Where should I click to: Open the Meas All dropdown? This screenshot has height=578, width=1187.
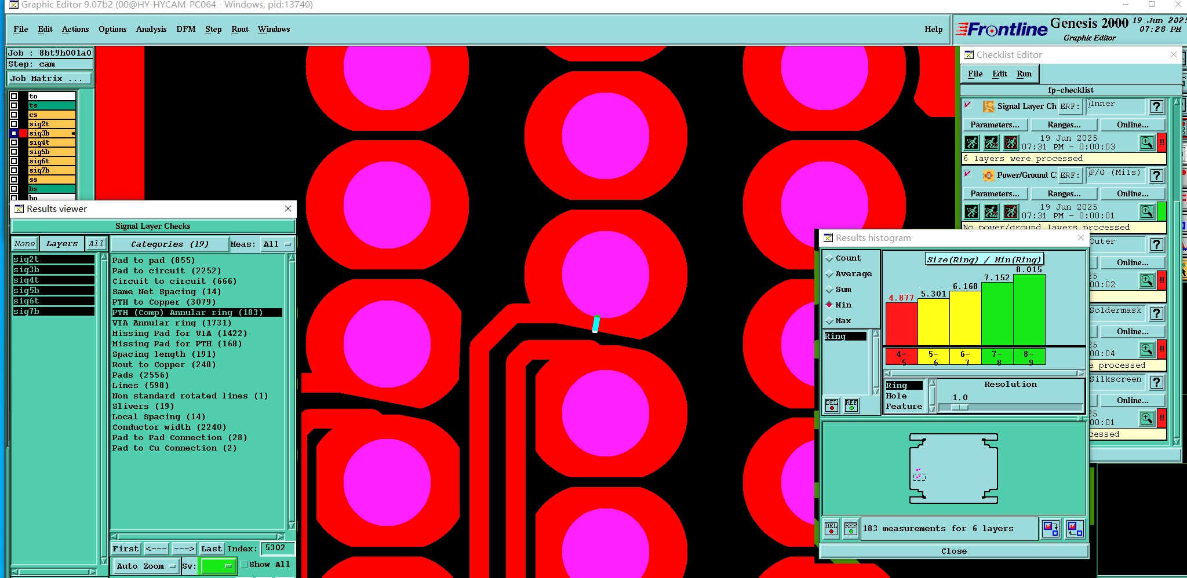277,244
